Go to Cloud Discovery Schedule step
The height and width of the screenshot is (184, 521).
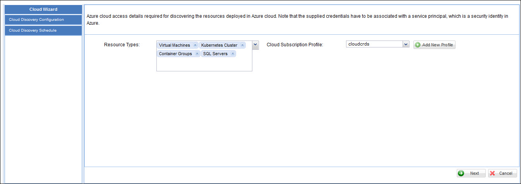click(43, 30)
